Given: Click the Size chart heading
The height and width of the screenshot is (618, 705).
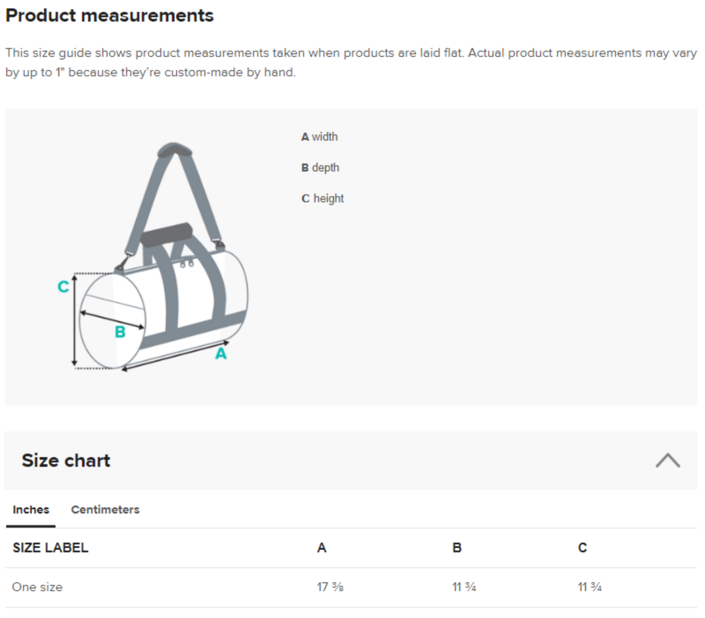Looking at the screenshot, I should (x=66, y=460).
